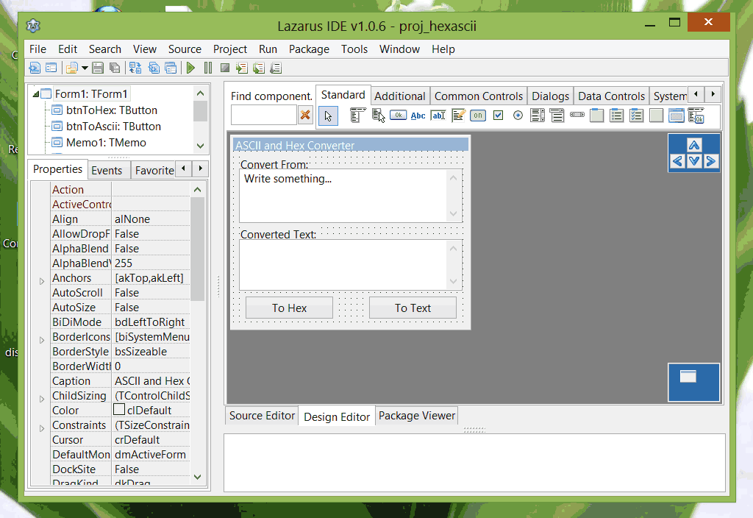Open the File menu
The image size is (753, 518).
[38, 49]
